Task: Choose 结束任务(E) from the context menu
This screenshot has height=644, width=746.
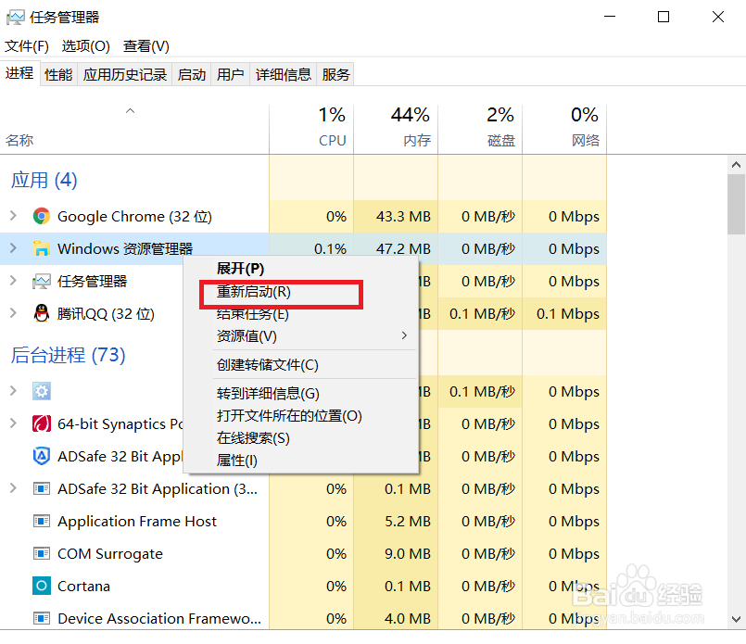Action: (x=252, y=314)
